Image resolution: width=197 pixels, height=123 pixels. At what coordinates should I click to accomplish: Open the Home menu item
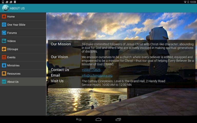coord(11,17)
